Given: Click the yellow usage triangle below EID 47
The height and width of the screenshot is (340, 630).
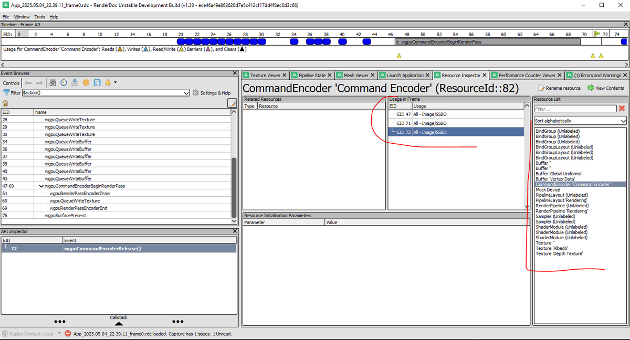Looking at the screenshot, I should click(x=398, y=56).
